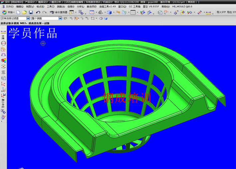
Task: Click the rainbow color analysis icon in left sidebar
Action: [4, 60]
